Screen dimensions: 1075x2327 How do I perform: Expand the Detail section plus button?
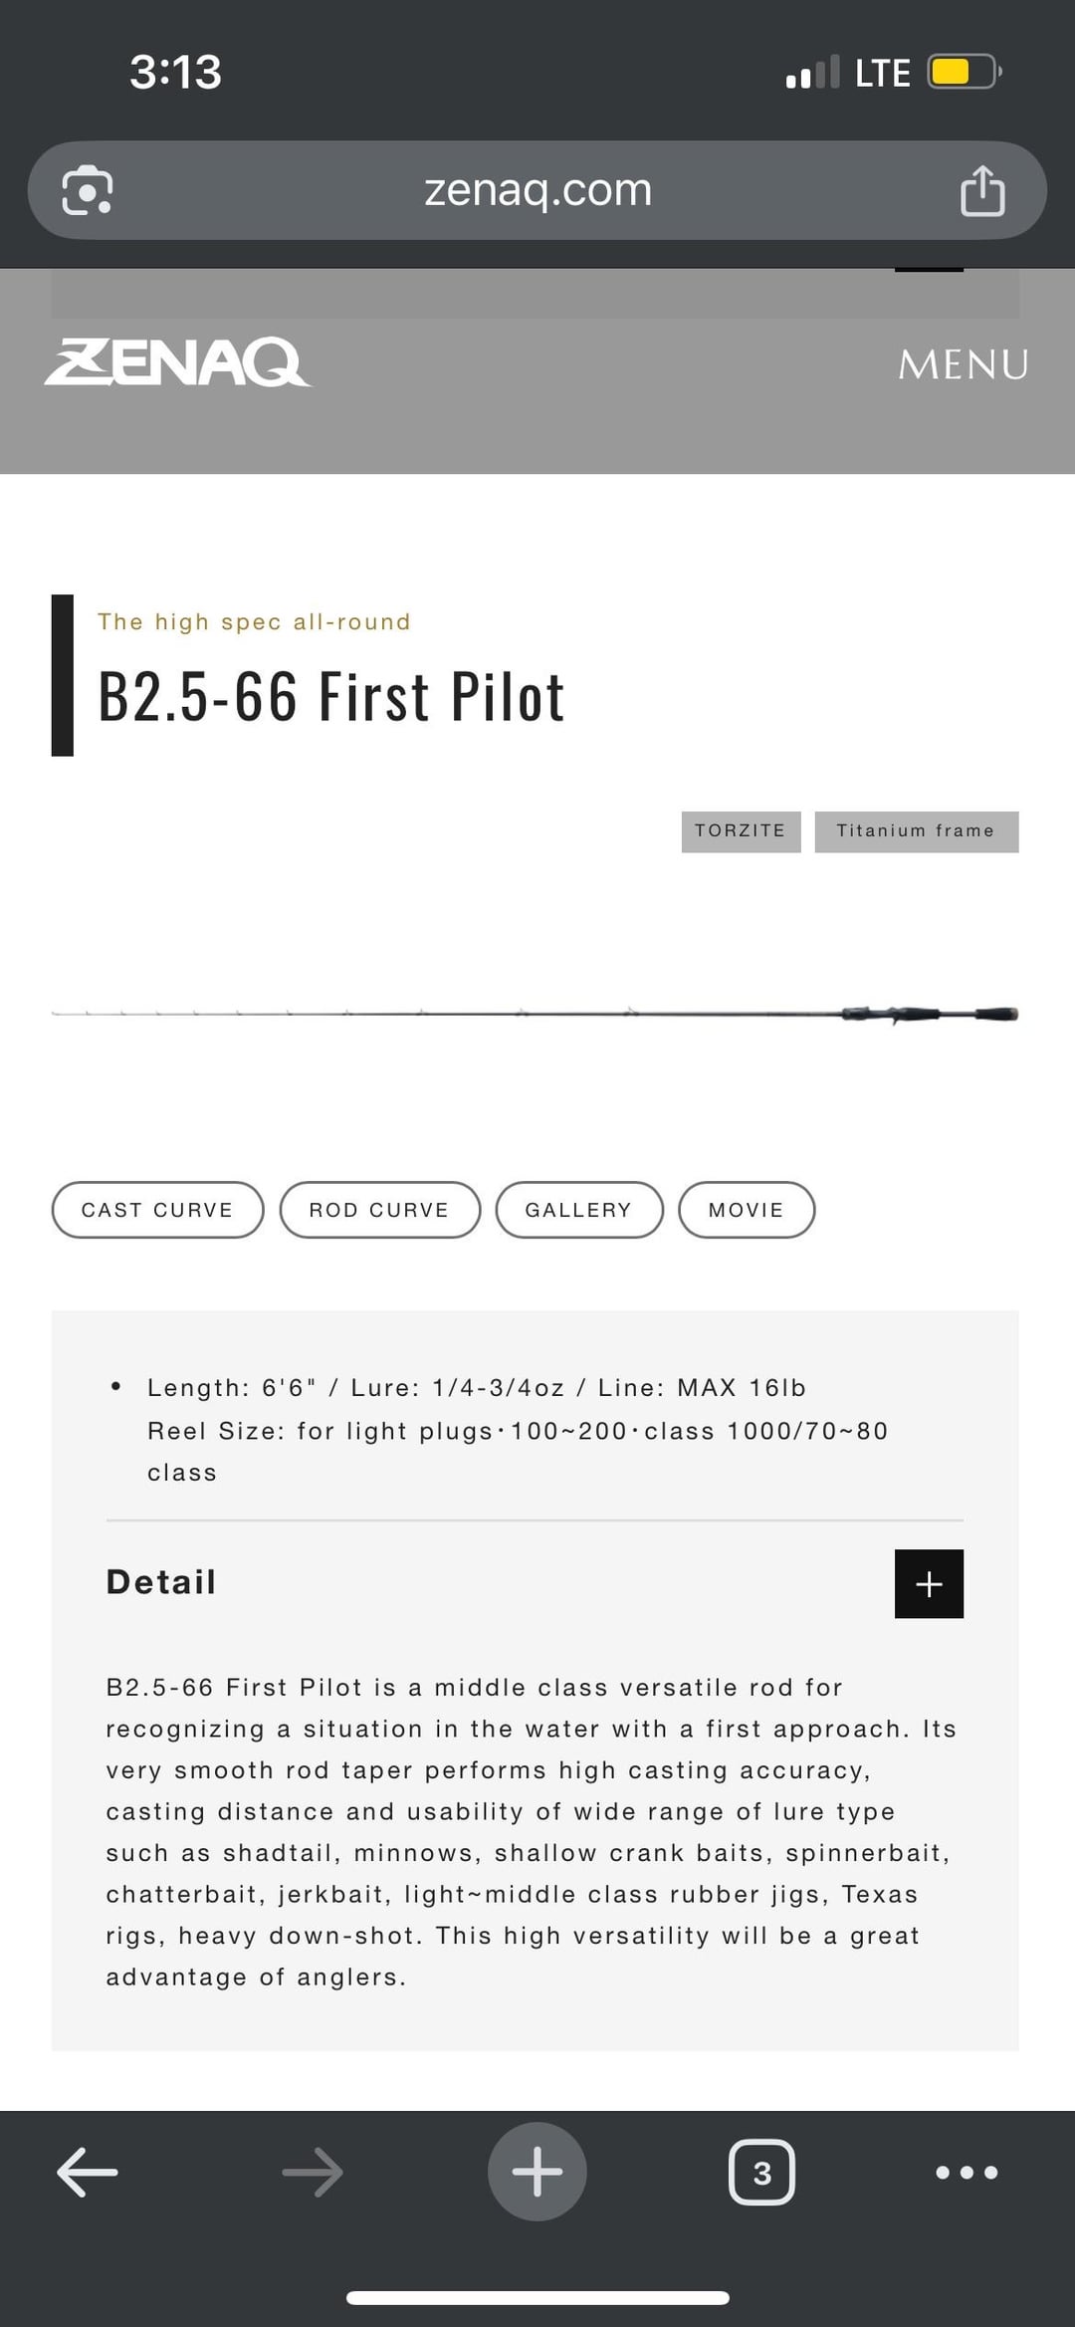pyautogui.click(x=929, y=1583)
